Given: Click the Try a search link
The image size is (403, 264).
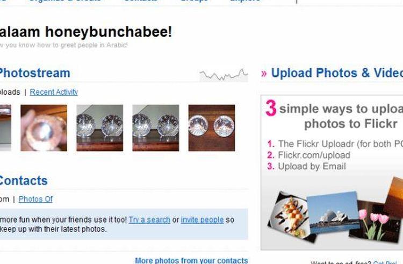Looking at the screenshot, I should tap(149, 220).
